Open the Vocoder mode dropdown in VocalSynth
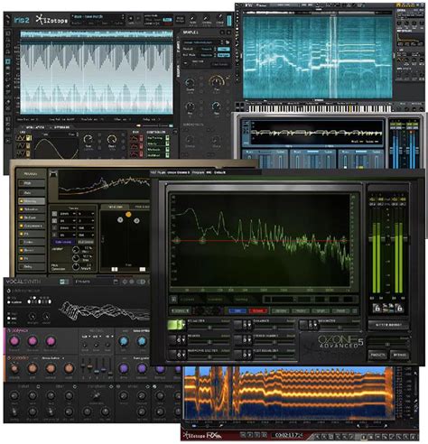Viewport: 428px width, 444px height. pos(53,358)
